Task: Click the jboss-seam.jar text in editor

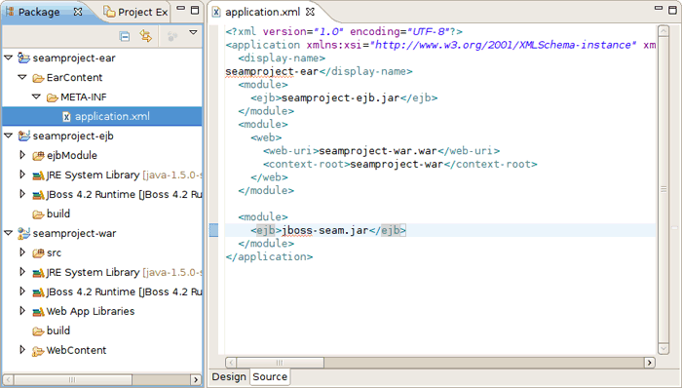Action: pyautogui.click(x=325, y=230)
